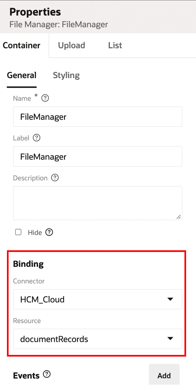Open the Styling tab
The image size is (196, 392).
pyautogui.click(x=66, y=75)
